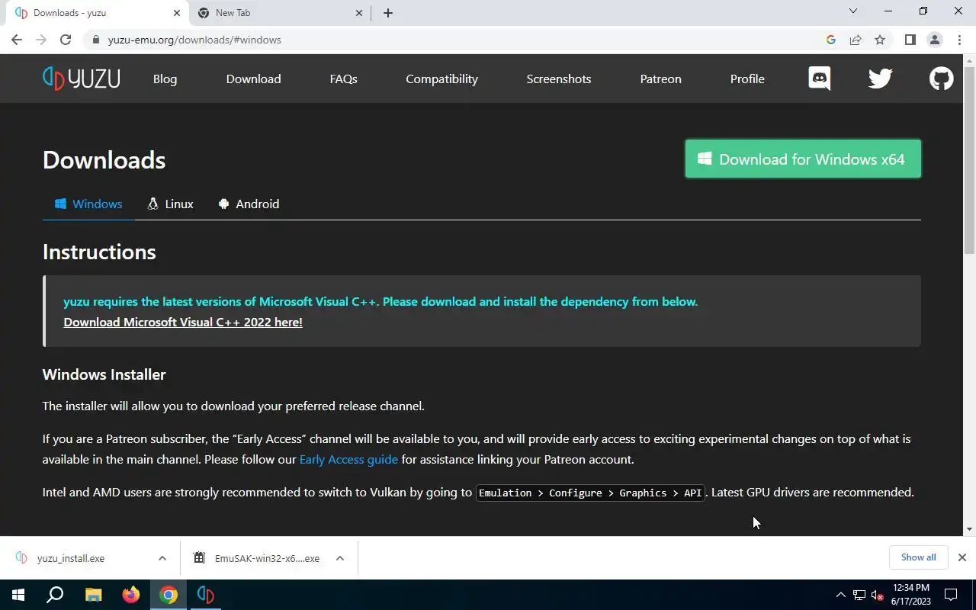Image resolution: width=976 pixels, height=610 pixels.
Task: Click Download for Windows x64 button
Action: [803, 159]
